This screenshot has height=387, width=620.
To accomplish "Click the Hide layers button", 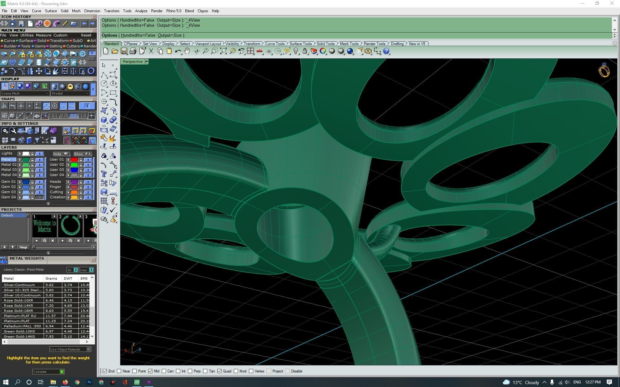I will pos(62,154).
